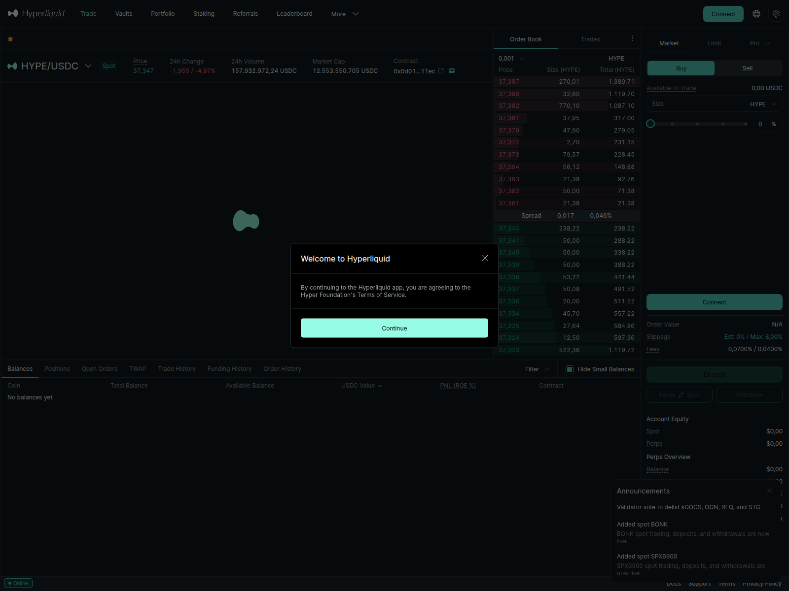The image size is (789, 591).
Task: Open the Leaderboard page
Action: click(x=294, y=14)
